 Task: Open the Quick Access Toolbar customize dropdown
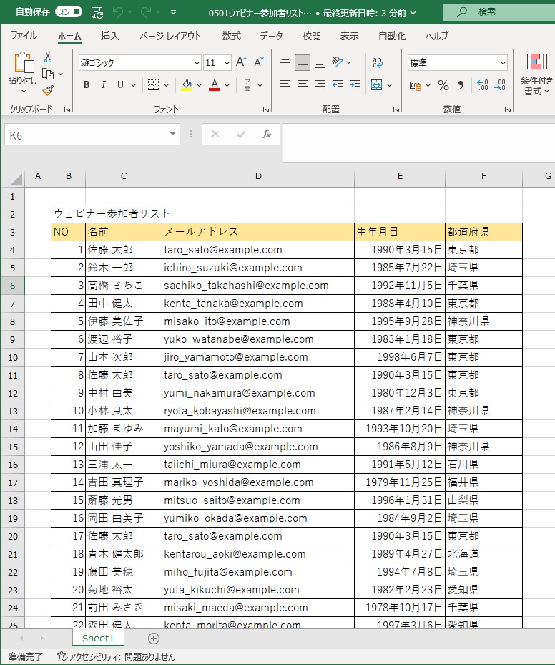coord(173,13)
